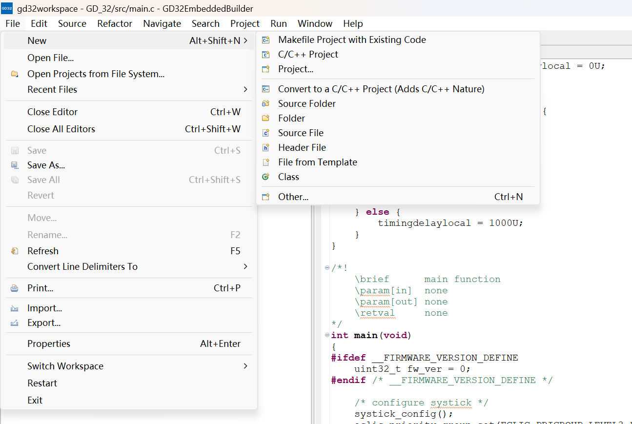Screen dimensions: 632x424
Task: Select Exit in File menu
Action: (129, 400)
